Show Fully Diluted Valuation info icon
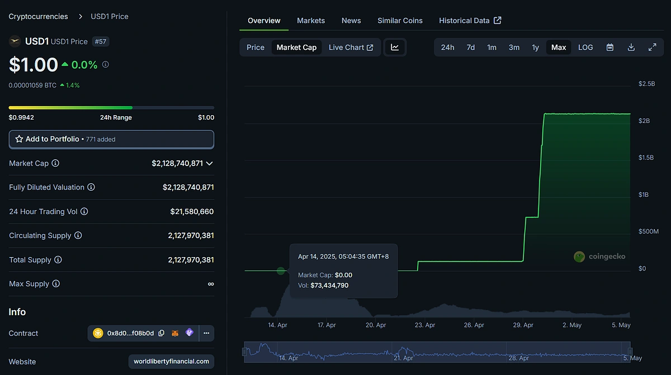Image resolution: width=671 pixels, height=375 pixels. click(91, 187)
